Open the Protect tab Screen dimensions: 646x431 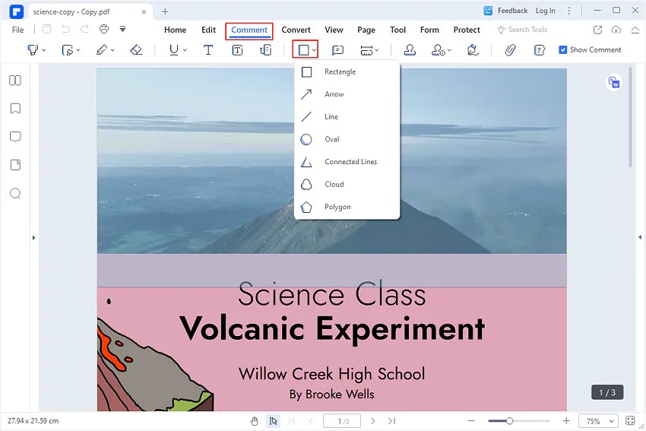[x=467, y=30]
